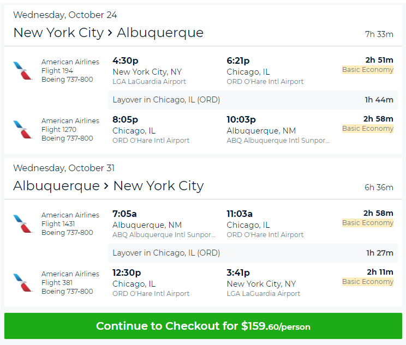Click New York City > Albuquerque heading

pyautogui.click(x=108, y=33)
